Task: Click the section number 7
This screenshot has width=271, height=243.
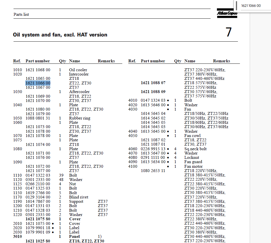Action: pos(228,32)
